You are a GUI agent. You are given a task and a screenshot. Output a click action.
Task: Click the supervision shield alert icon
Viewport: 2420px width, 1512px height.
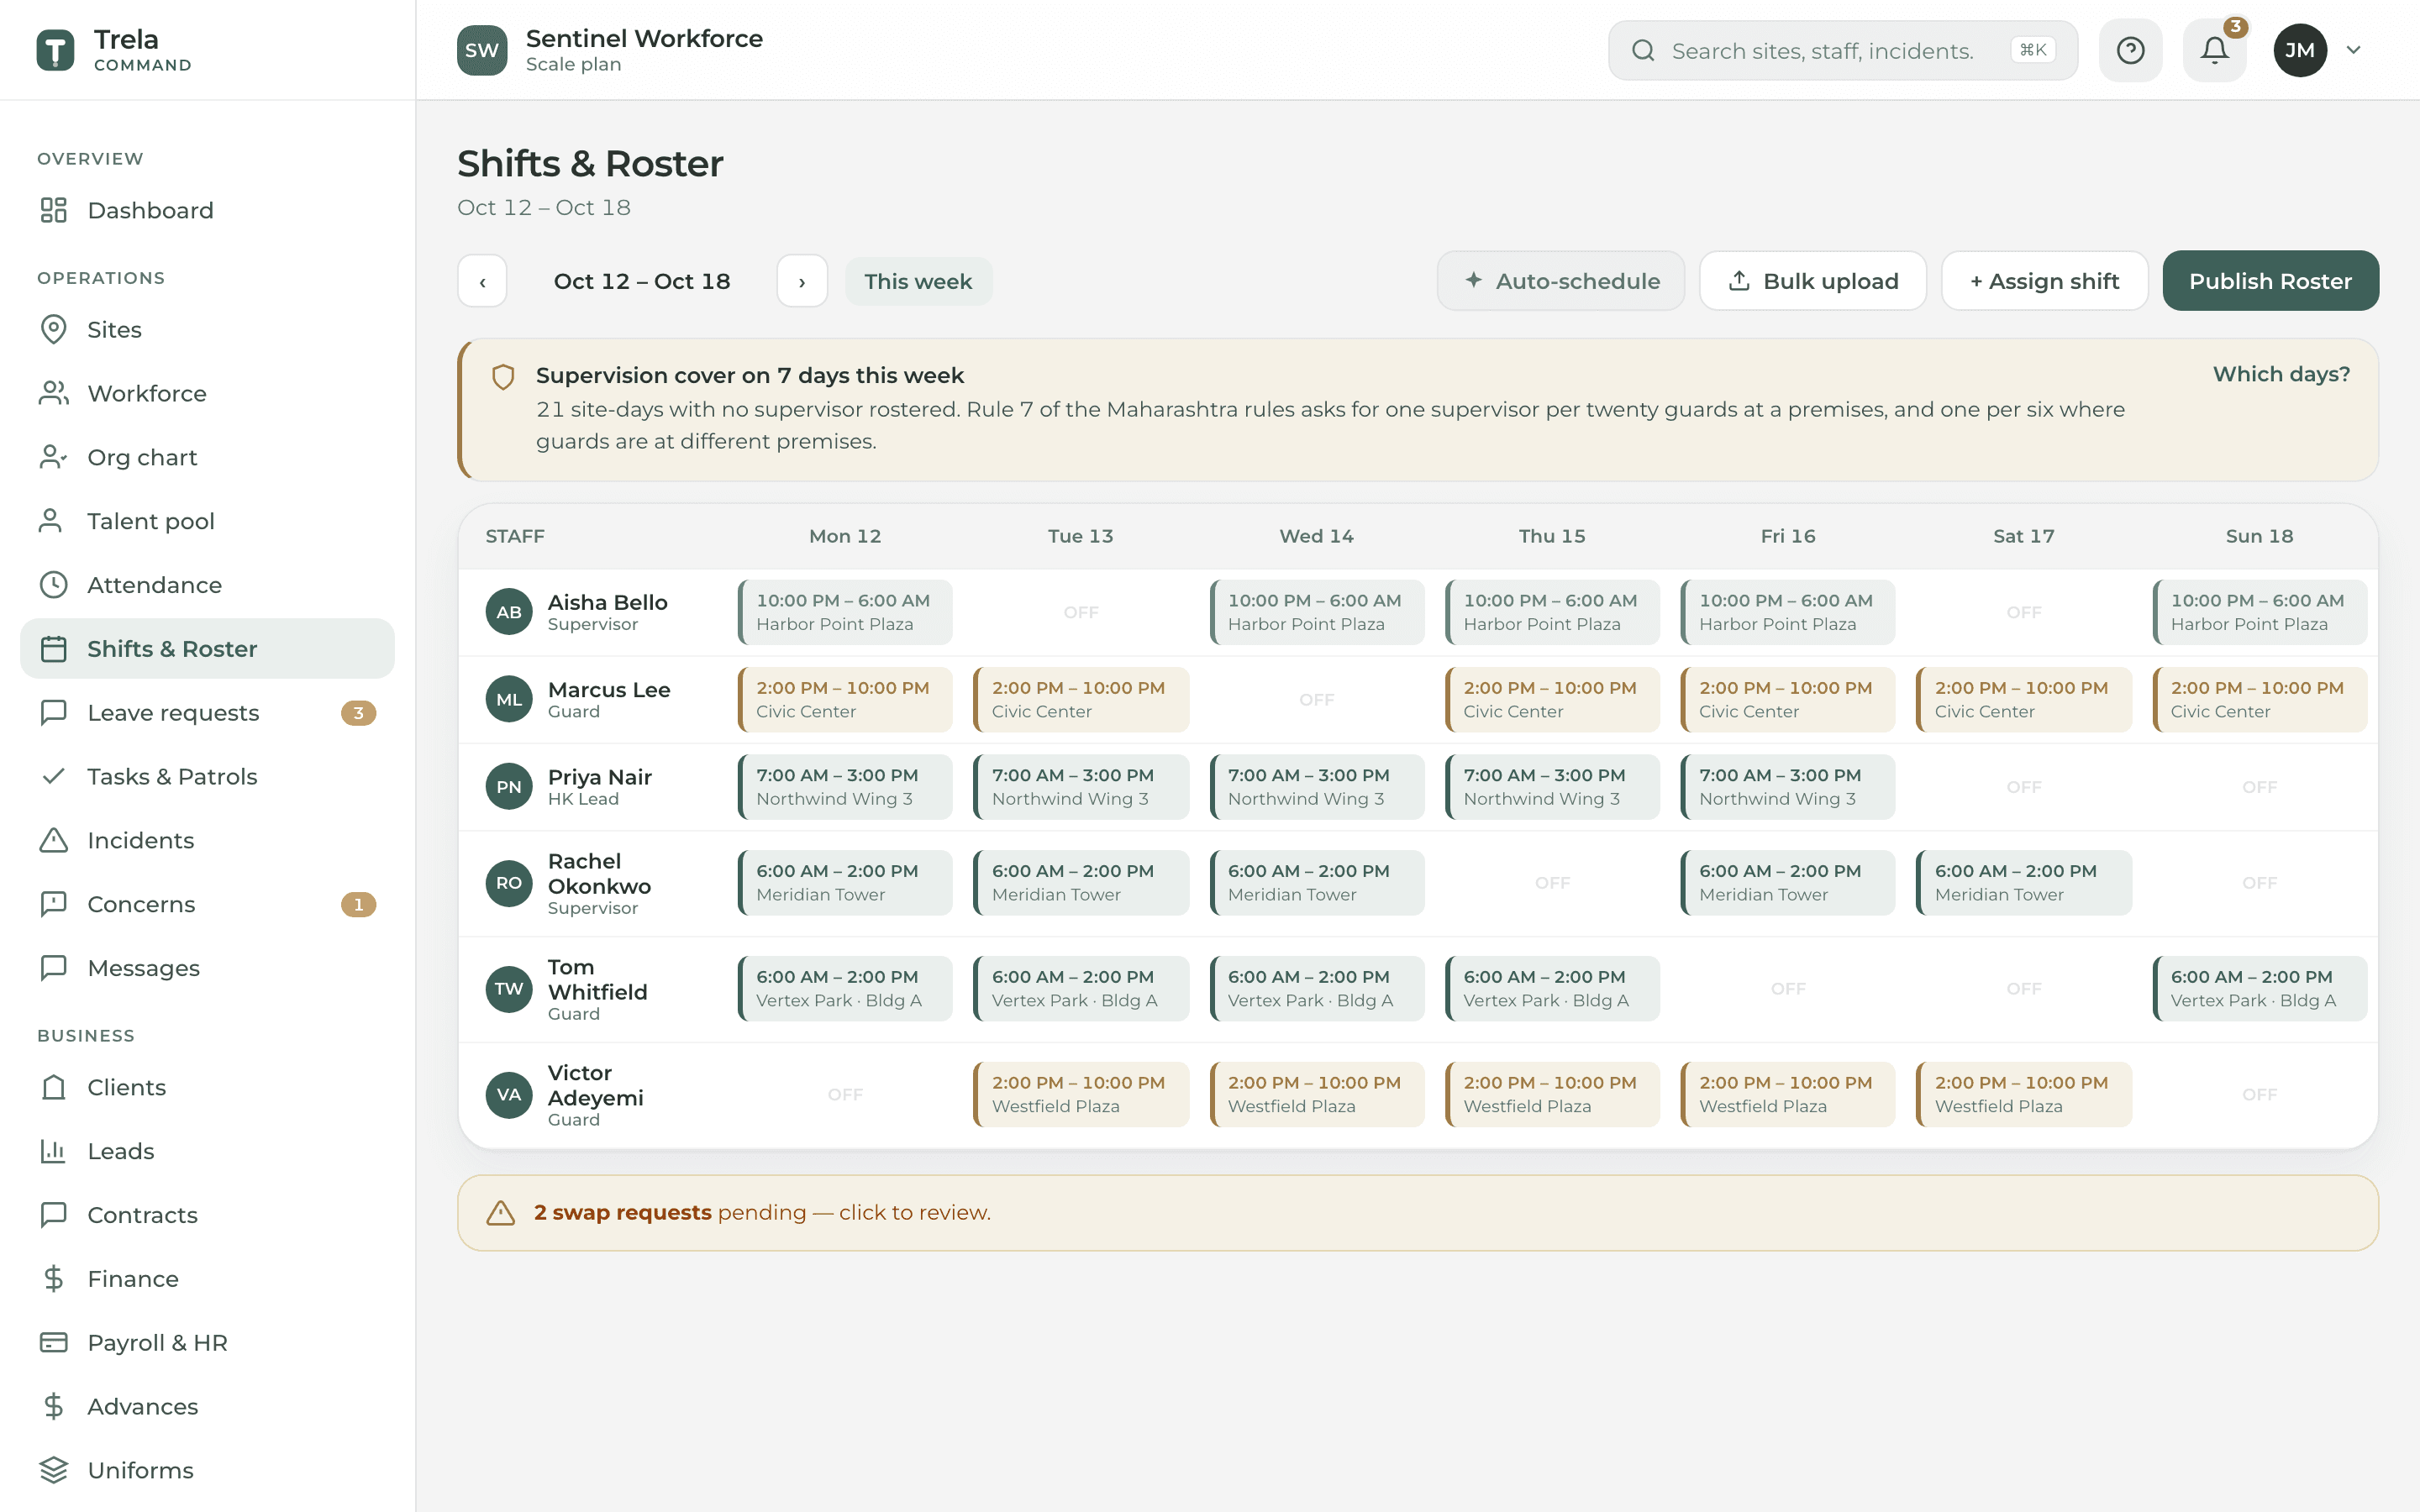click(503, 377)
